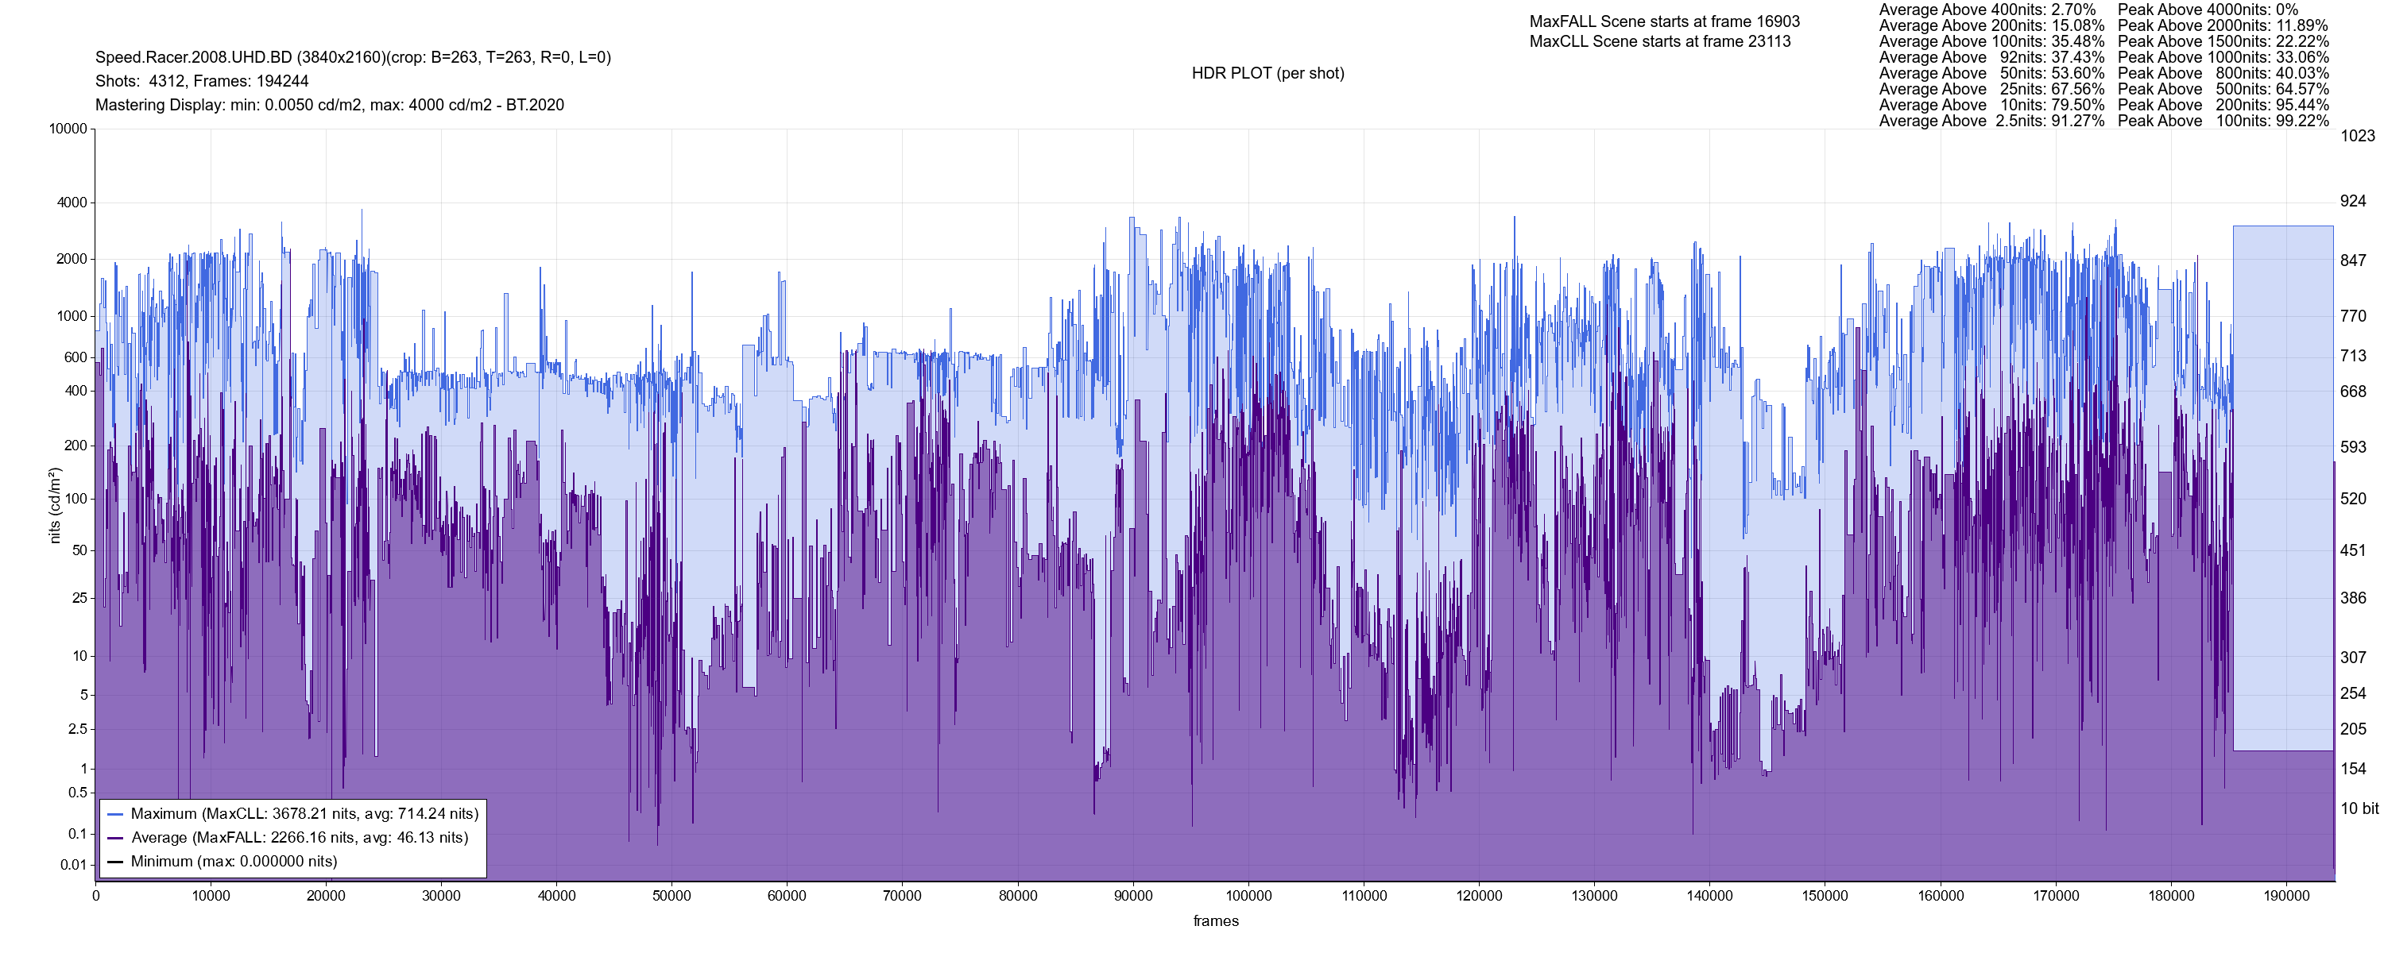The height and width of the screenshot is (953, 2384).
Task: Click the 0.1 tick label on nits axis
Action: click(x=78, y=834)
